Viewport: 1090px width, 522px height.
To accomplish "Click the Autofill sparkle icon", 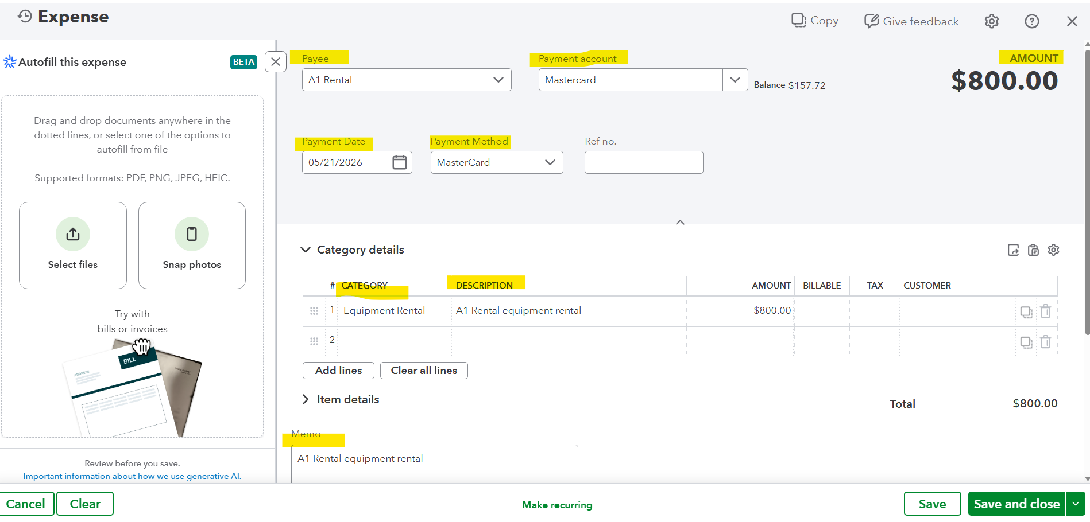I will 10,62.
